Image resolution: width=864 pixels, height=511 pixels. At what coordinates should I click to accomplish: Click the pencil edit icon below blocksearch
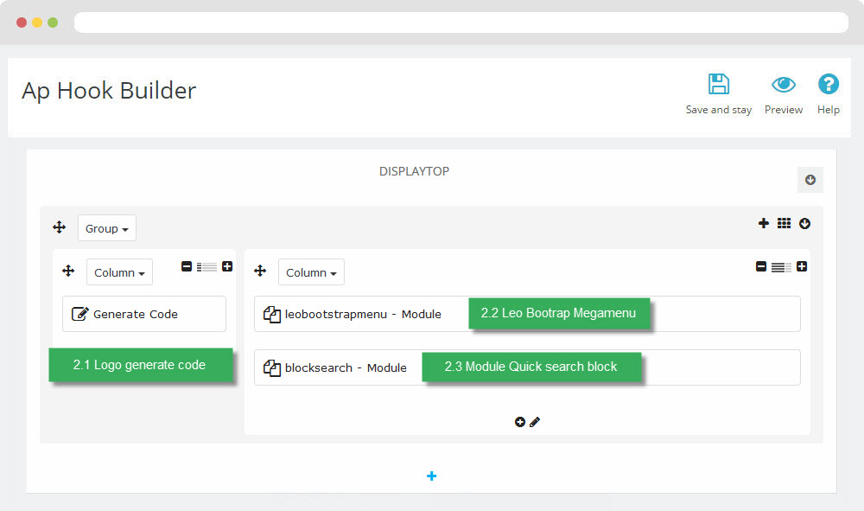pyautogui.click(x=535, y=422)
